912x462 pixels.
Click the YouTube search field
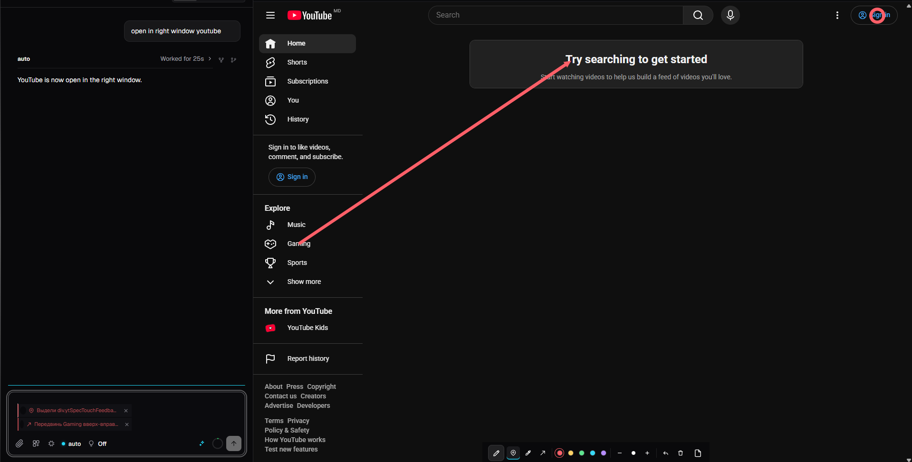556,15
